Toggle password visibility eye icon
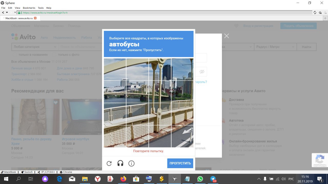328x184 pixels. pyautogui.click(x=202, y=72)
